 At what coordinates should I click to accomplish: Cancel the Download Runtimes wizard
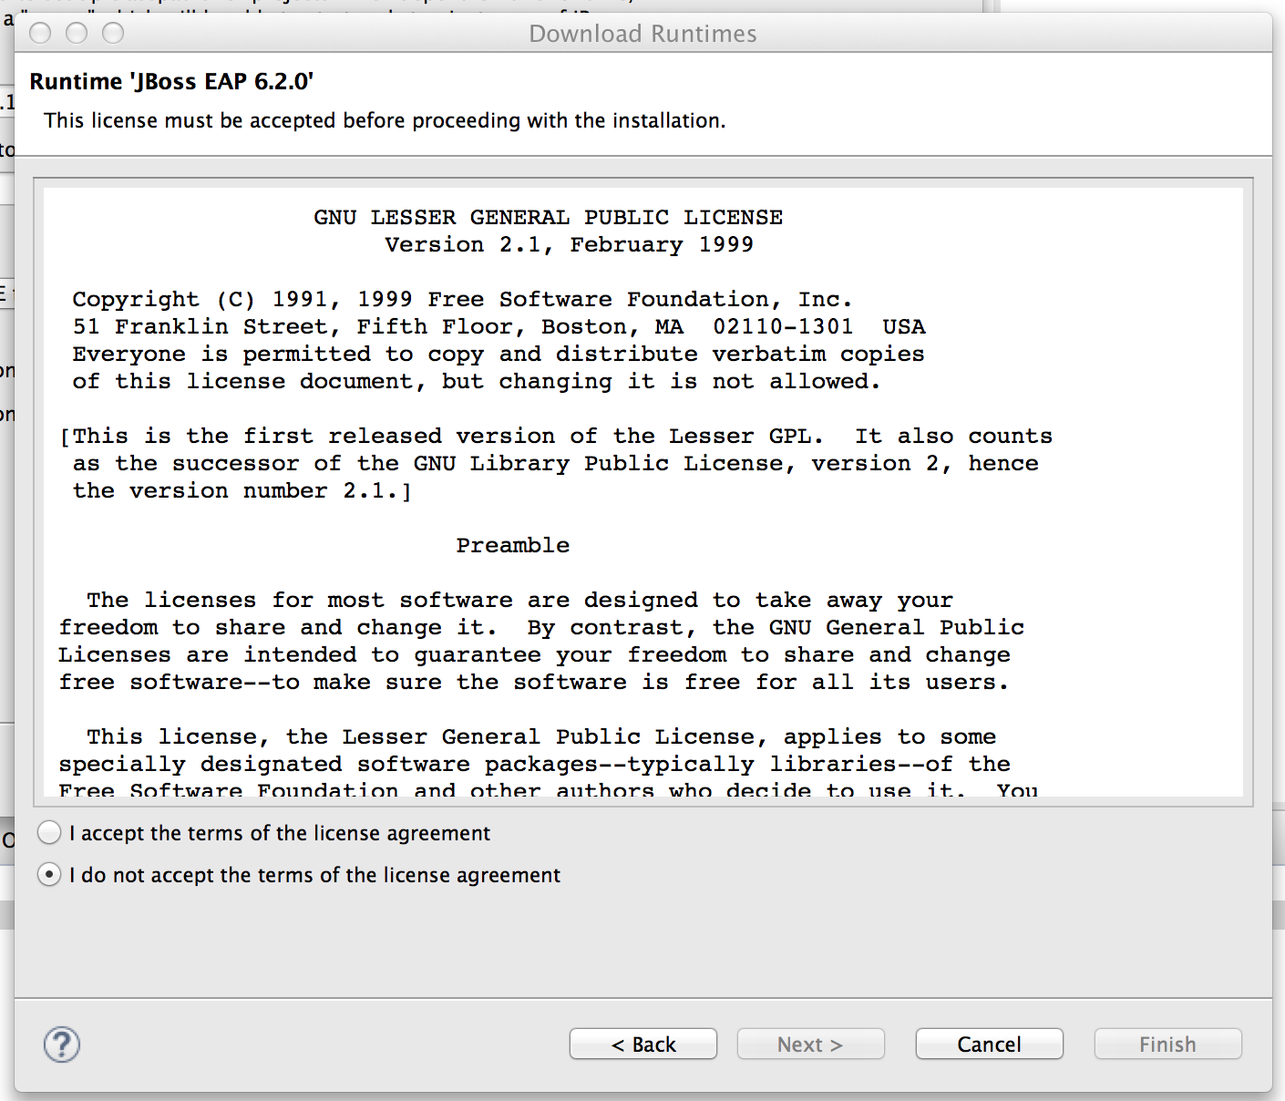click(990, 1044)
